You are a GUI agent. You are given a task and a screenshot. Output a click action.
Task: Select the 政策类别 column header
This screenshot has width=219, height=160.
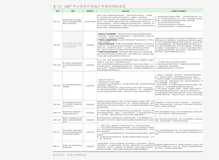(x=90, y=11)
